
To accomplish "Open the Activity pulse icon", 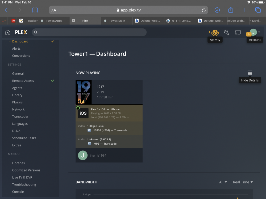I will click(x=215, y=32).
